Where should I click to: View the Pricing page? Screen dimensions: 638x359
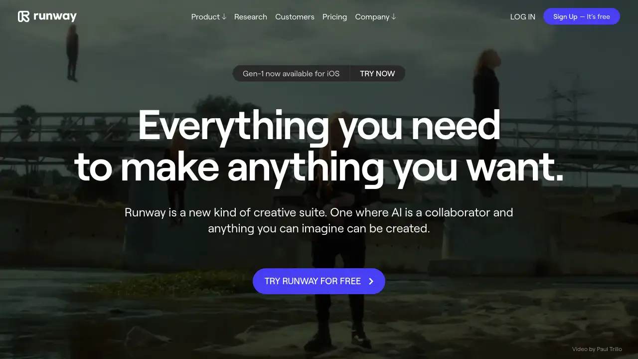coord(334,17)
